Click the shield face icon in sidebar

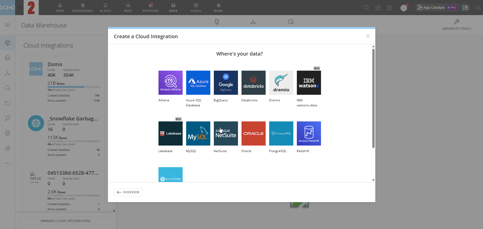[x=8, y=133]
